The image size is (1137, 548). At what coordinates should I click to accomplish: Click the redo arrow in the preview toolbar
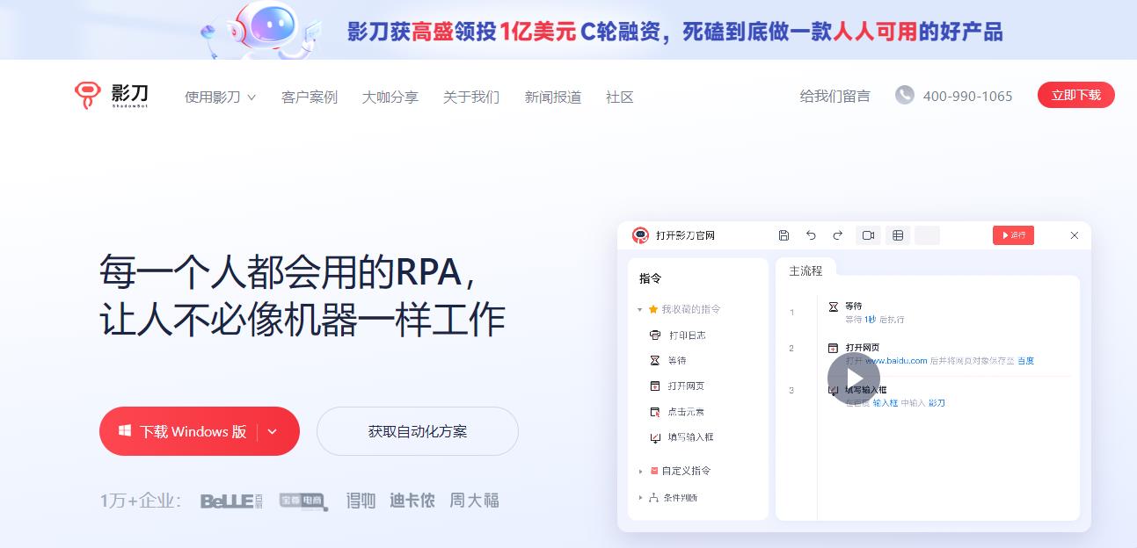[x=837, y=235]
